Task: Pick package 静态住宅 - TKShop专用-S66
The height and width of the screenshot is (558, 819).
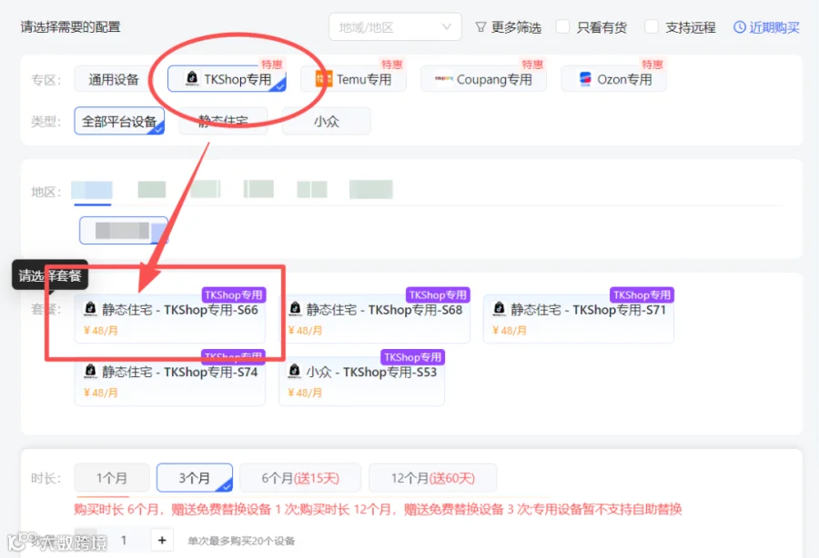Action: 170,319
